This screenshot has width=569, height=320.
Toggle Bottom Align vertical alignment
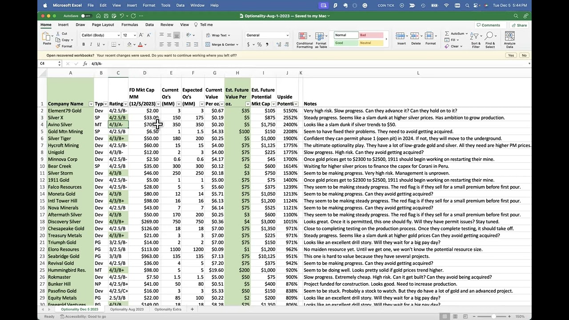[x=176, y=35]
